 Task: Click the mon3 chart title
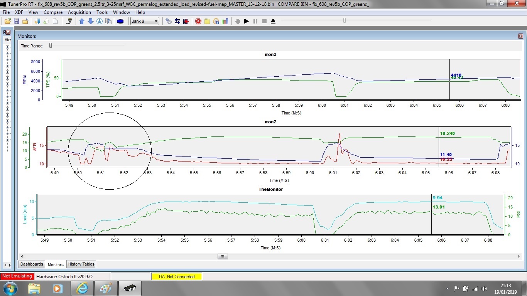point(270,54)
